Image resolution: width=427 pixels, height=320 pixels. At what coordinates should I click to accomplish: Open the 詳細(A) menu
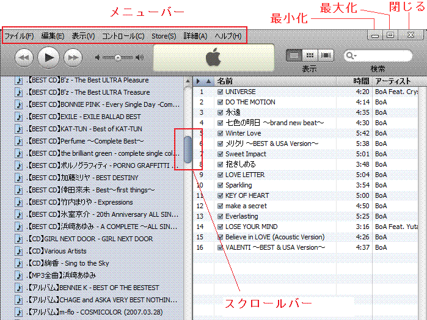pyautogui.click(x=195, y=36)
